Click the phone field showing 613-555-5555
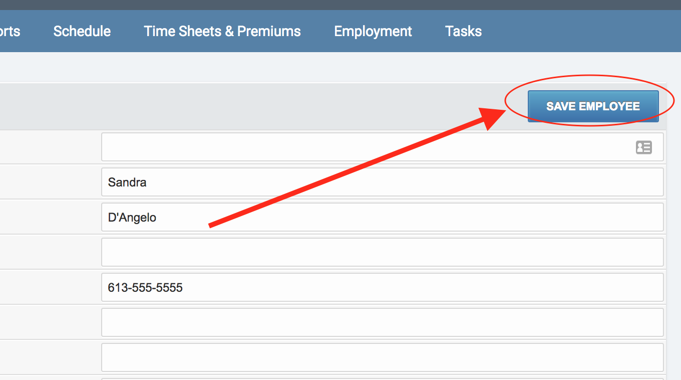 pos(382,287)
